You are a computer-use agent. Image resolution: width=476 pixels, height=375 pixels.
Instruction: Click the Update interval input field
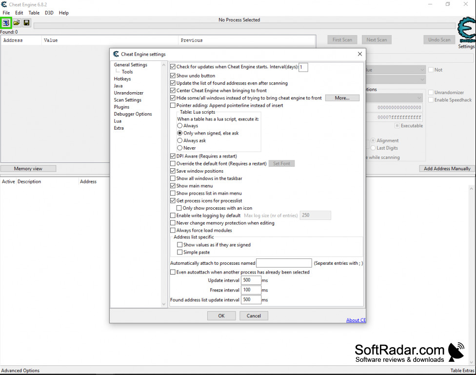coord(251,280)
